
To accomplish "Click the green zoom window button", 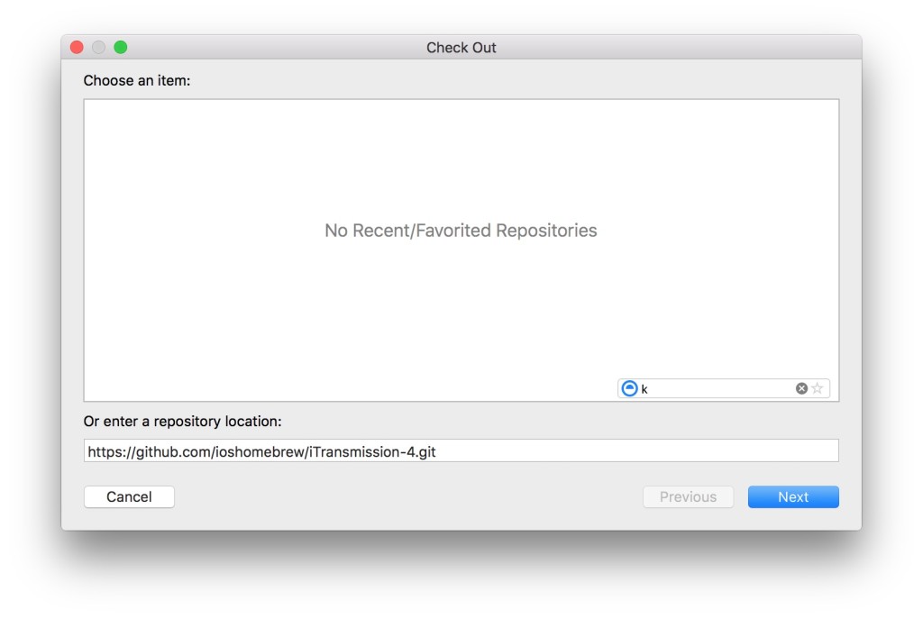I will (121, 47).
